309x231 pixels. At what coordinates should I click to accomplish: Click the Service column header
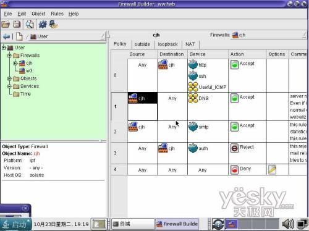[208, 54]
